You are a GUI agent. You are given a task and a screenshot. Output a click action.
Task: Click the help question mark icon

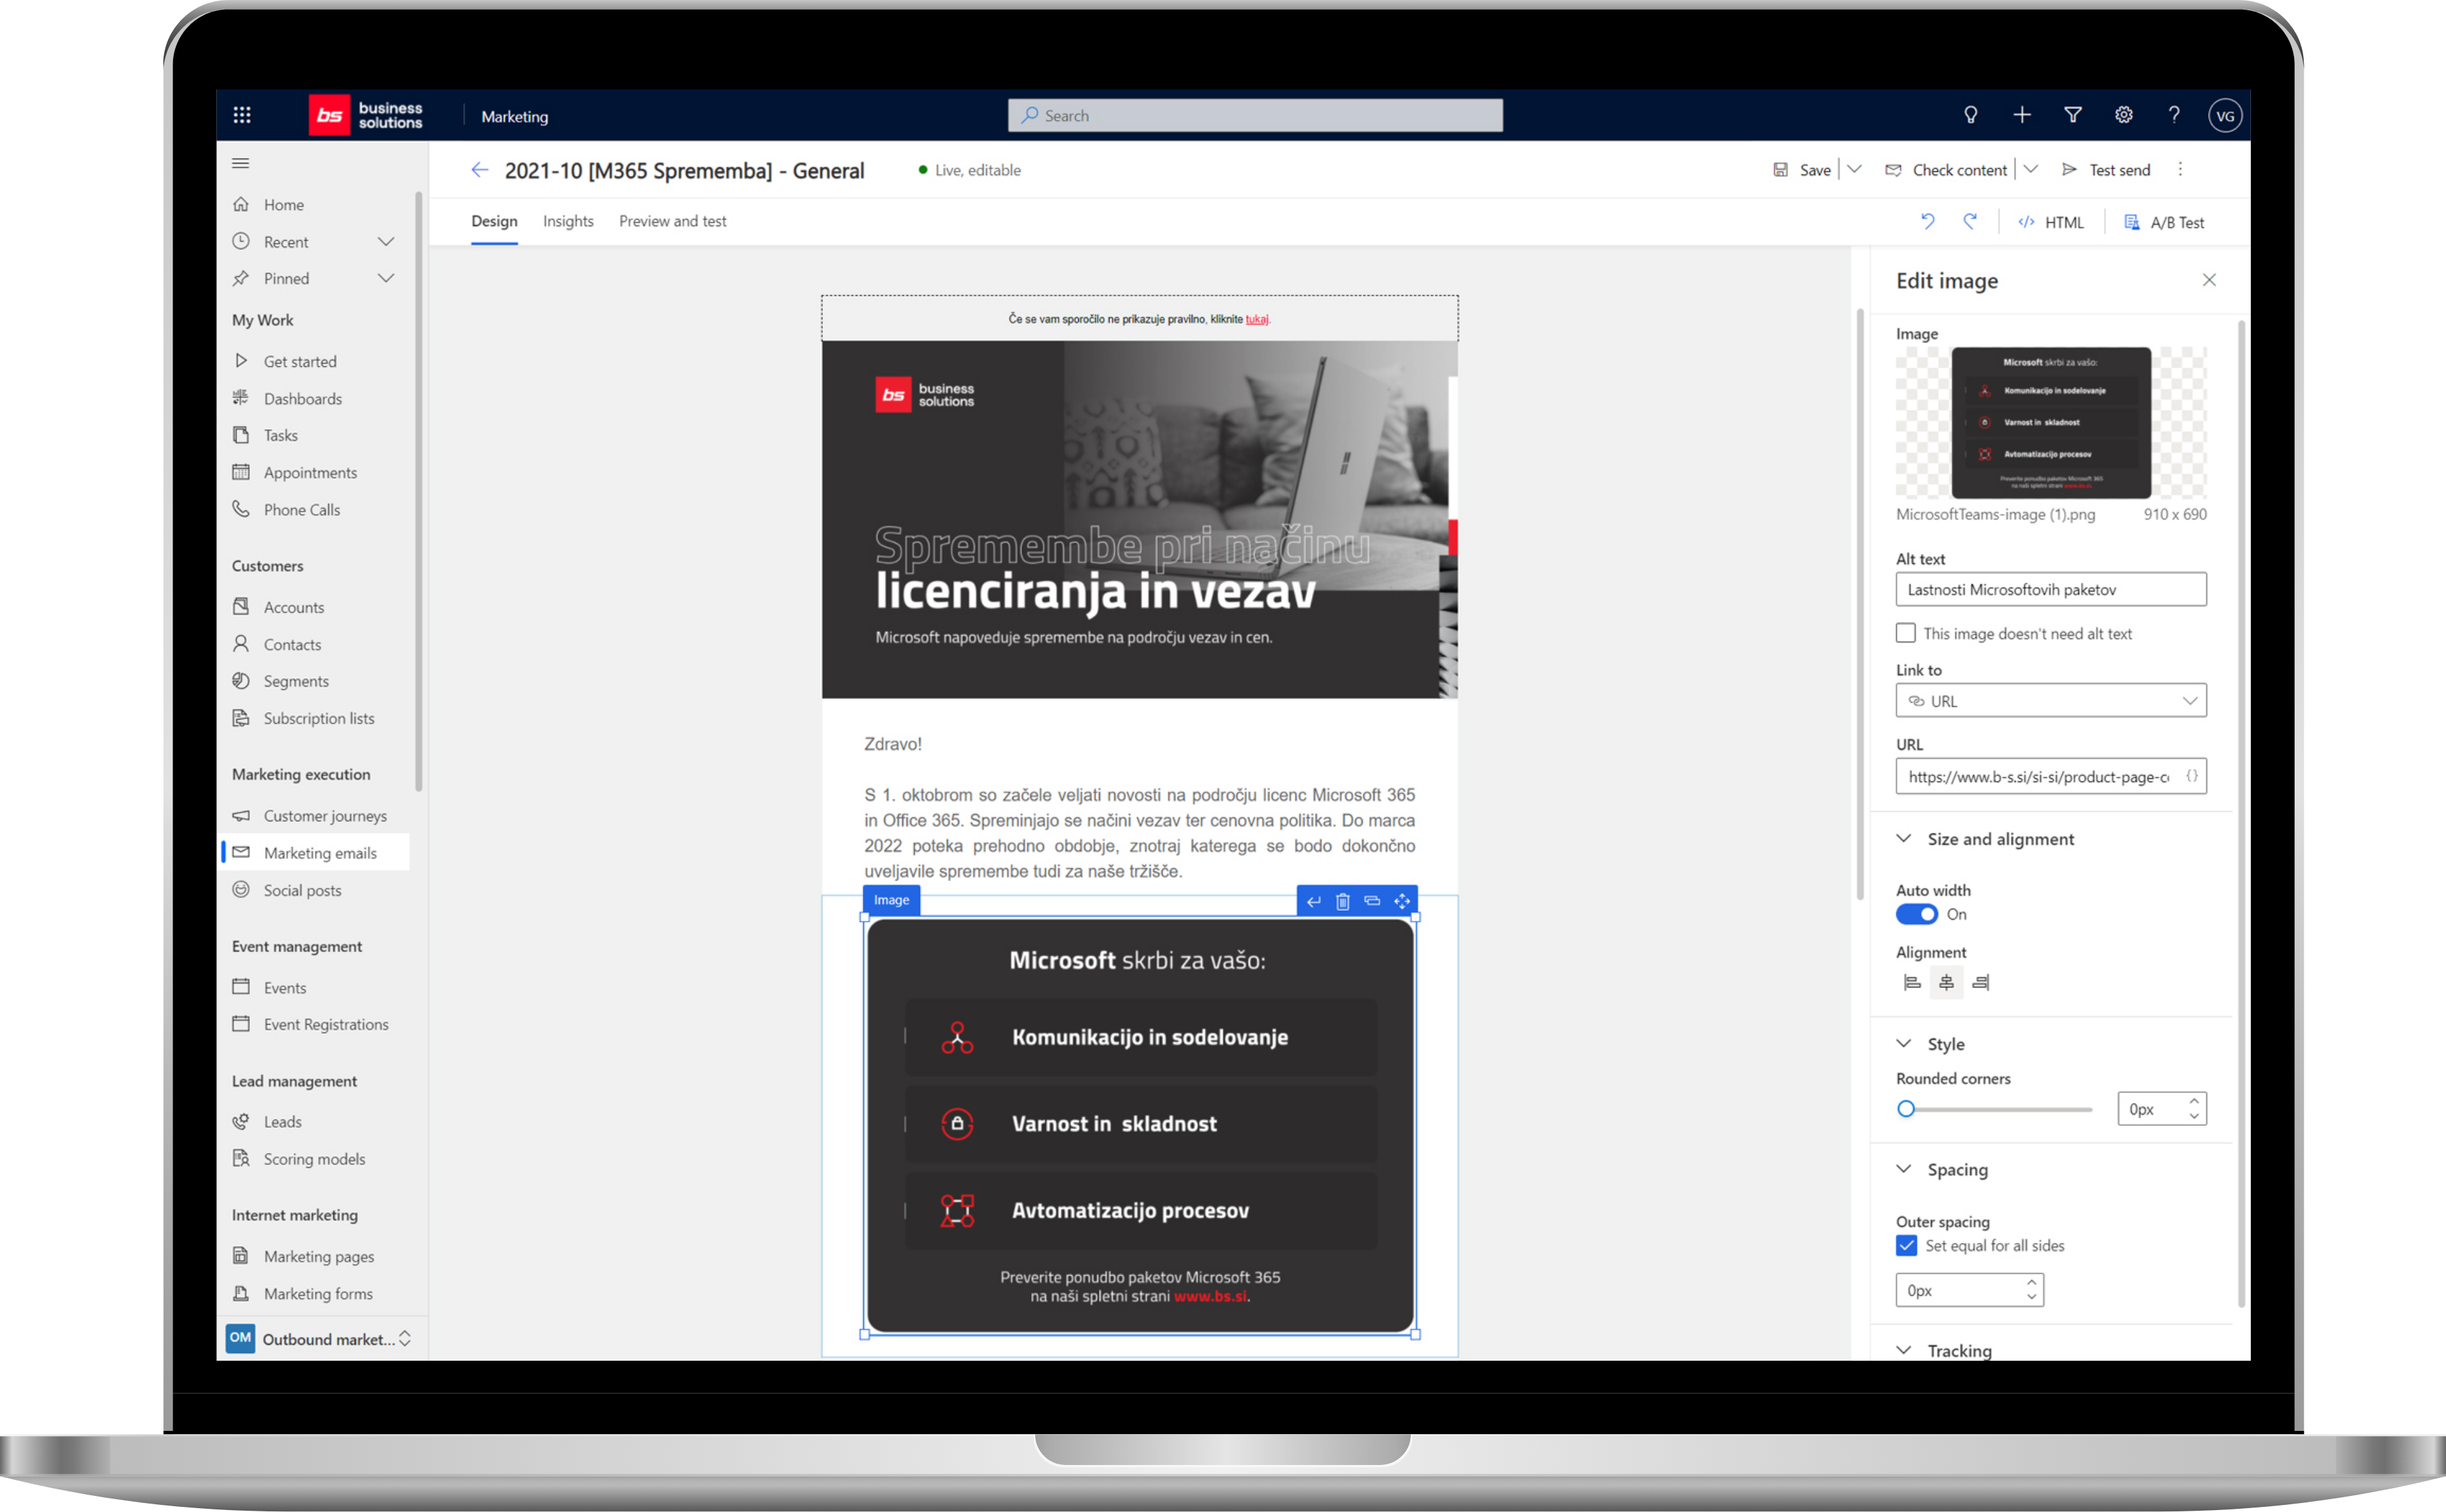coord(2174,115)
